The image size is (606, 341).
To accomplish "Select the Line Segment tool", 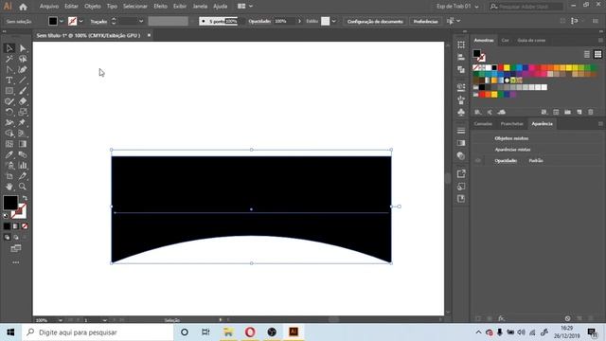I will click(x=23, y=80).
